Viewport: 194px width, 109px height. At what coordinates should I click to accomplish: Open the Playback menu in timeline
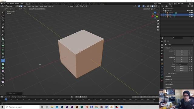[x=8, y=97]
